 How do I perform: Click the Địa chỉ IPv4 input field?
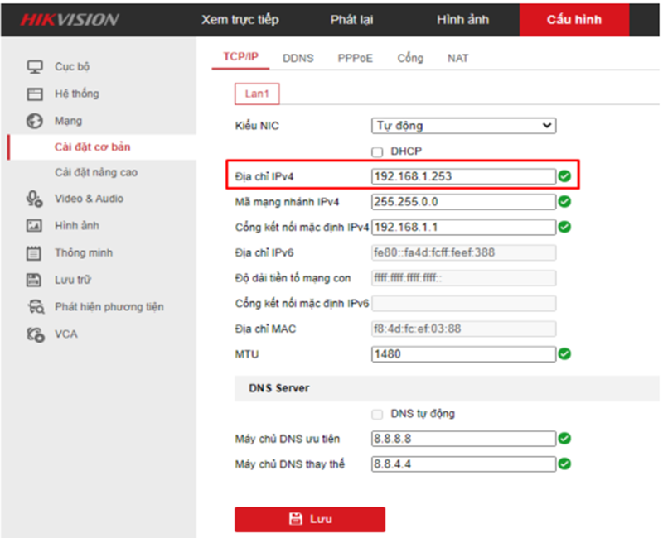(x=462, y=176)
